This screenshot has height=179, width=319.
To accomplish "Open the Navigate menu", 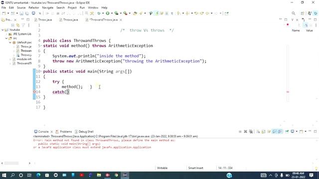I will point(48,8).
